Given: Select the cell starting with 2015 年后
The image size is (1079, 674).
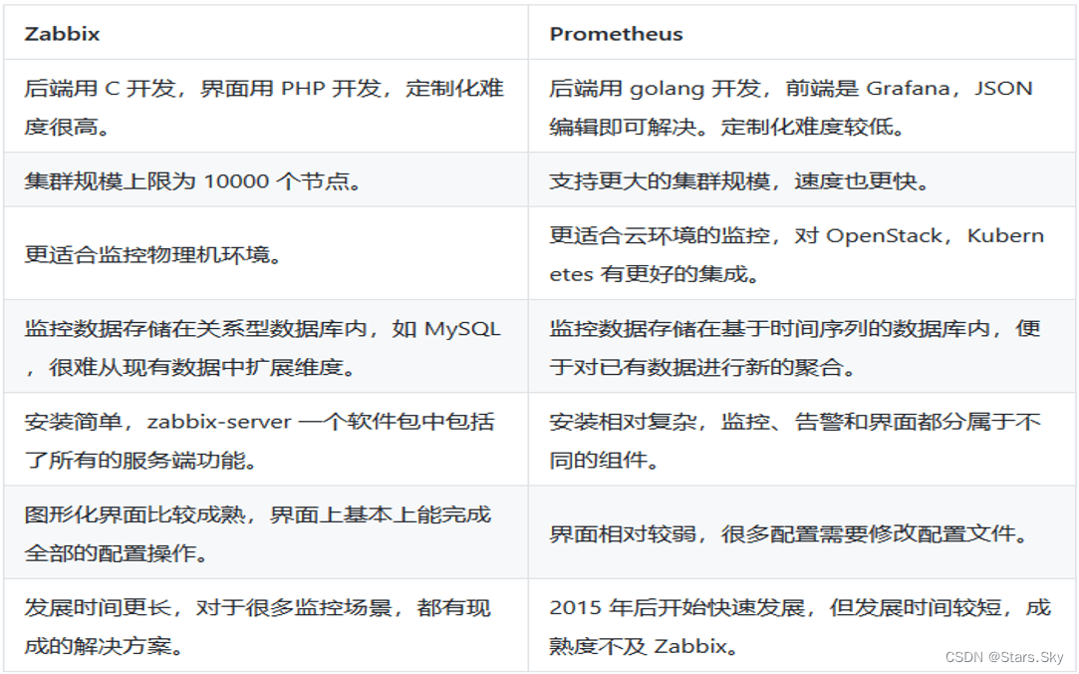Looking at the screenshot, I should [x=802, y=625].
